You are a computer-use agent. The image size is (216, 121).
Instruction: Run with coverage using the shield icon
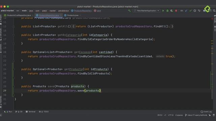pos(172,11)
